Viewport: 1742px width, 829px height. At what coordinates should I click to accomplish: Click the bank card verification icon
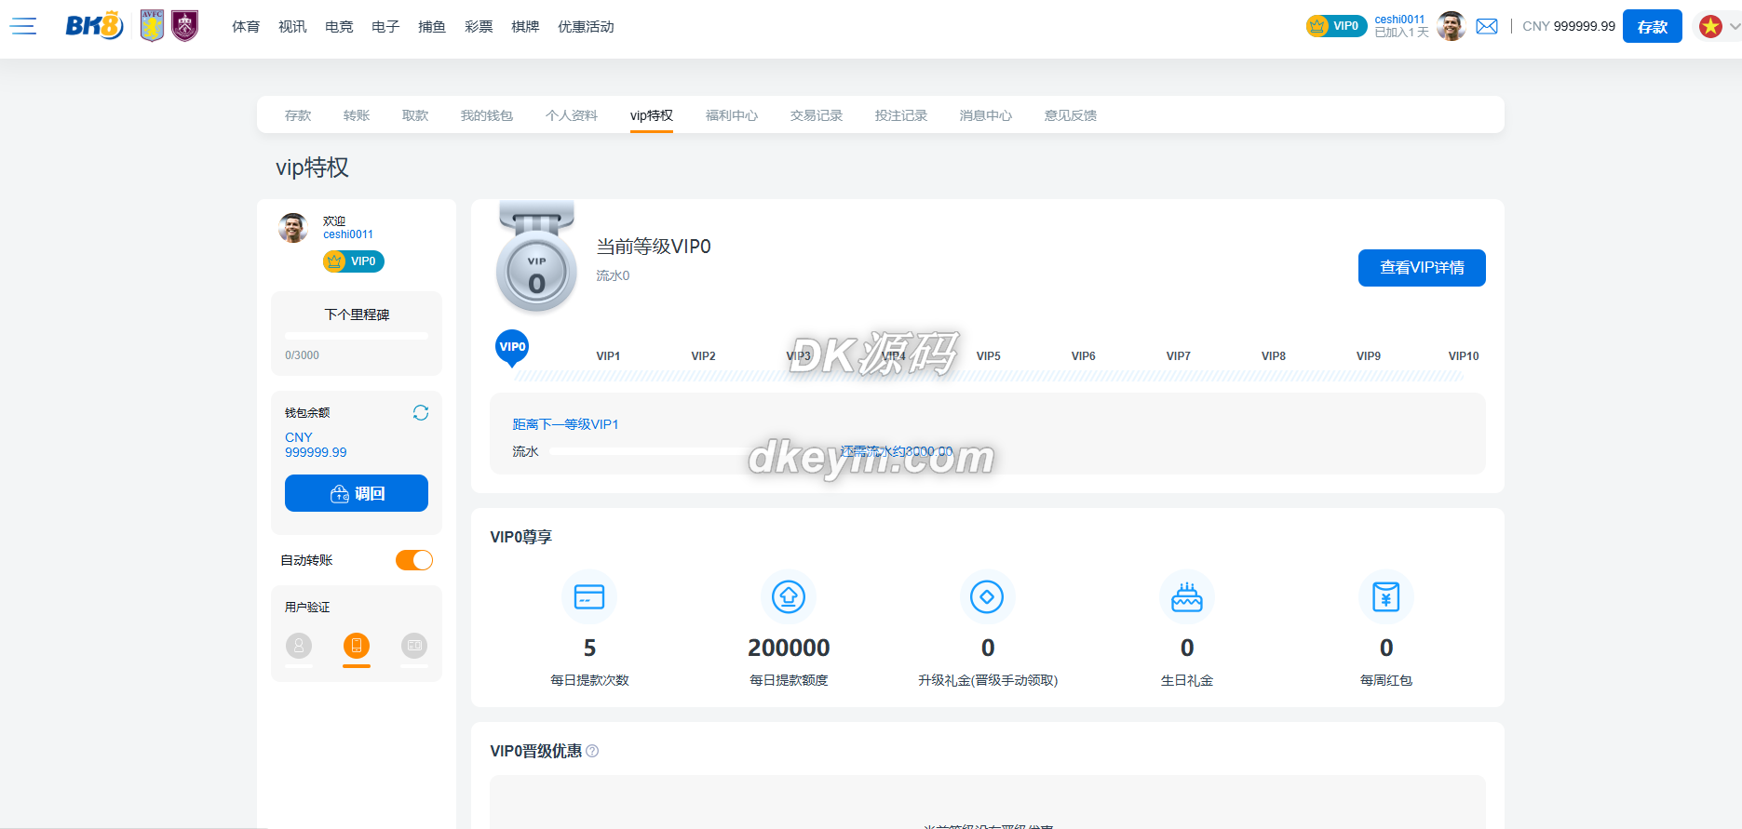[414, 645]
